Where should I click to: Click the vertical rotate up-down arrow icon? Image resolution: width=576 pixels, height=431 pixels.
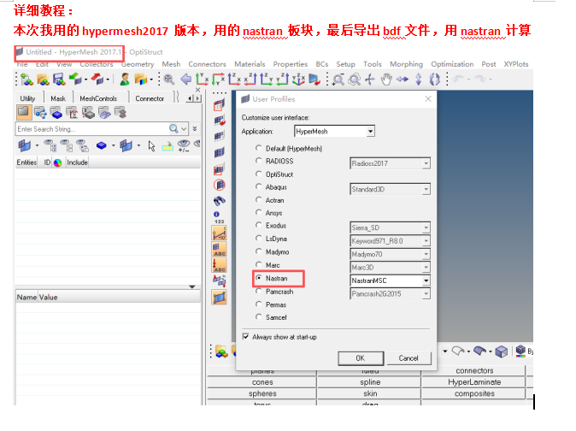click(419, 80)
